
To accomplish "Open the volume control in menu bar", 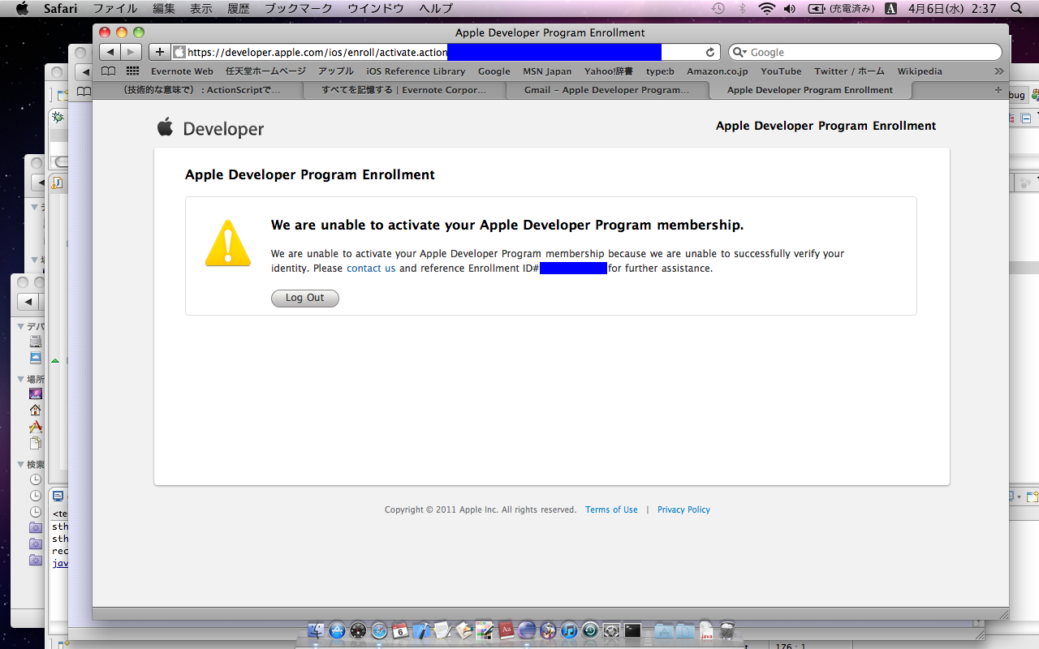I will point(790,8).
